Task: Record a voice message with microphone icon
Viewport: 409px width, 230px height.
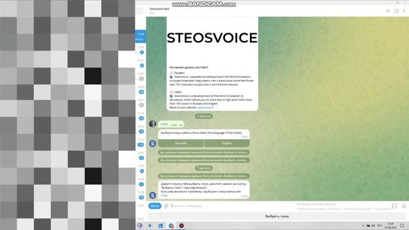Action: coord(404,206)
